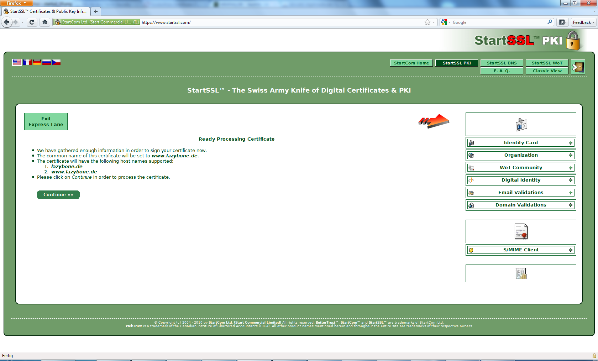Click the search magnifier icon
The image size is (598, 361).
click(550, 22)
